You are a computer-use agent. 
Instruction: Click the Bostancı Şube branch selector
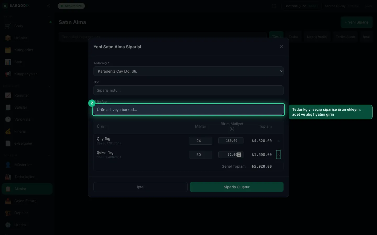coord(302,6)
